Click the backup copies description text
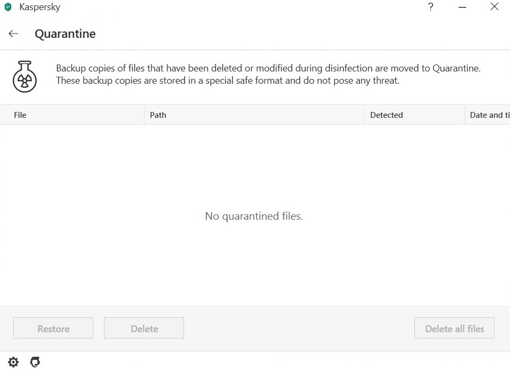The height and width of the screenshot is (369, 511). click(268, 75)
